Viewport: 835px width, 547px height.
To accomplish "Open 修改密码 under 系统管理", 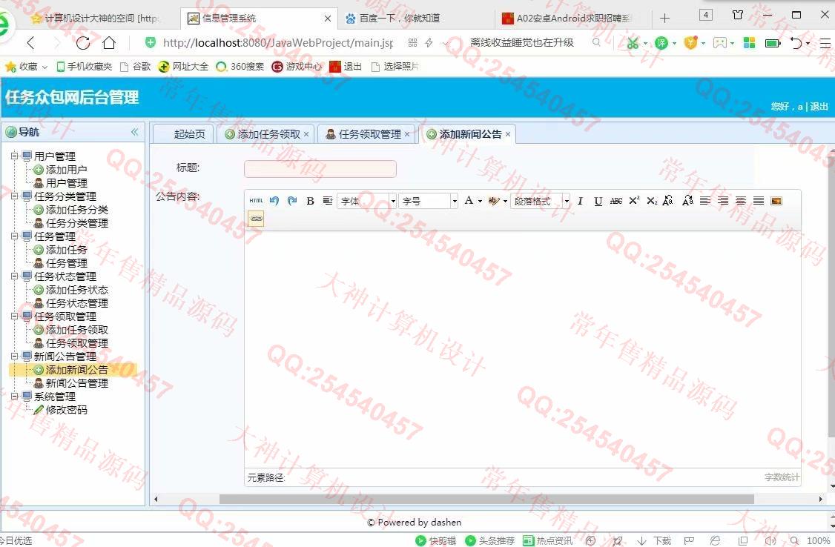I will tap(66, 410).
